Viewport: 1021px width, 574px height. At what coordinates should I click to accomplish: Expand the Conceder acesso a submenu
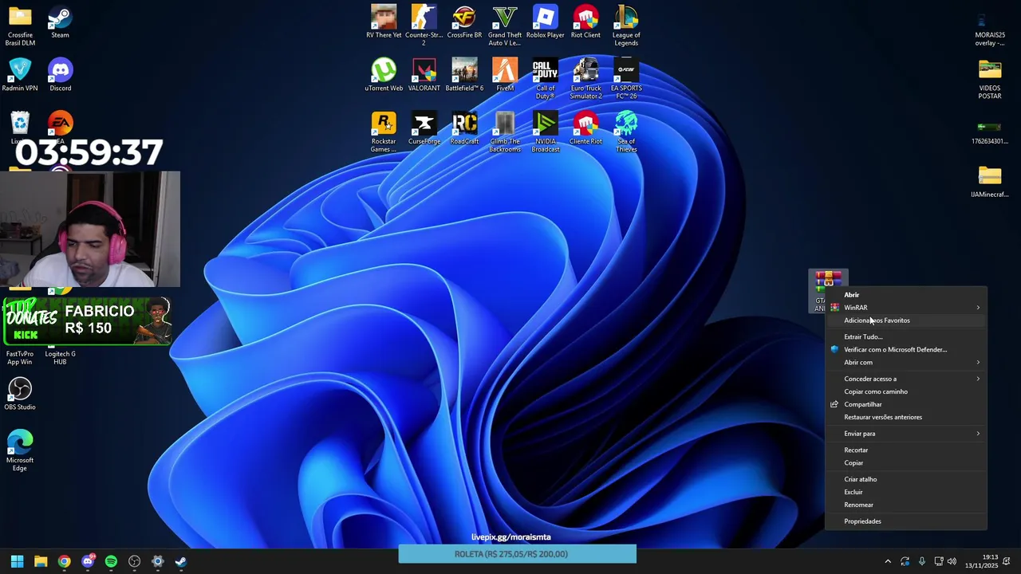click(906, 379)
